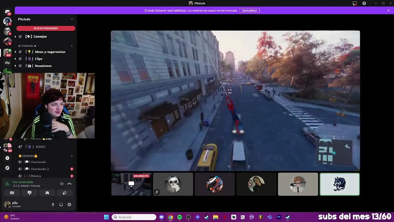The height and width of the screenshot is (222, 394).
Task: Collapse the VIEWERS category
Action: tap(30, 156)
